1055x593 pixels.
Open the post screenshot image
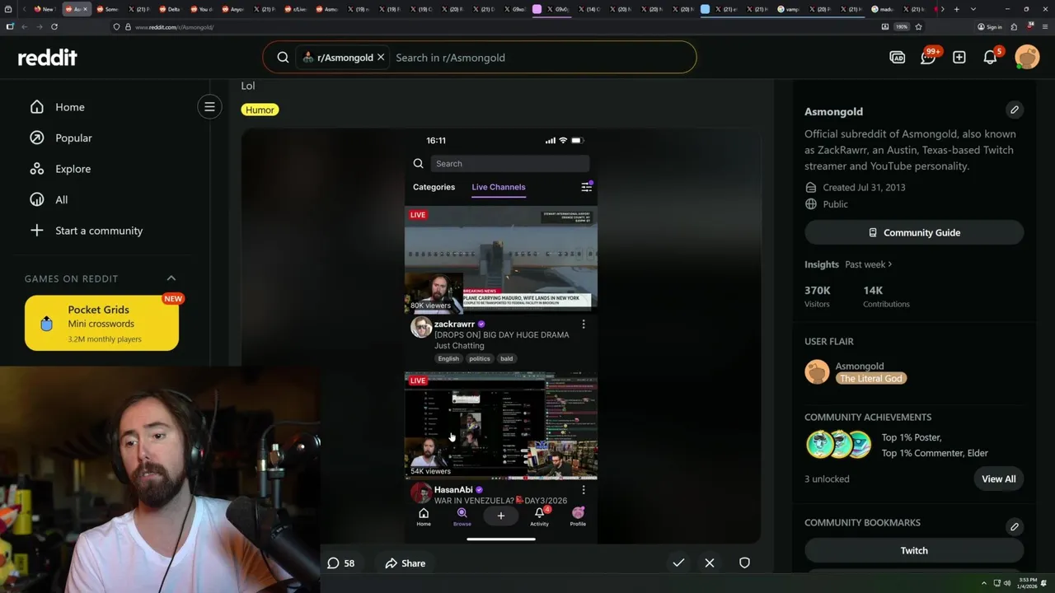501,336
